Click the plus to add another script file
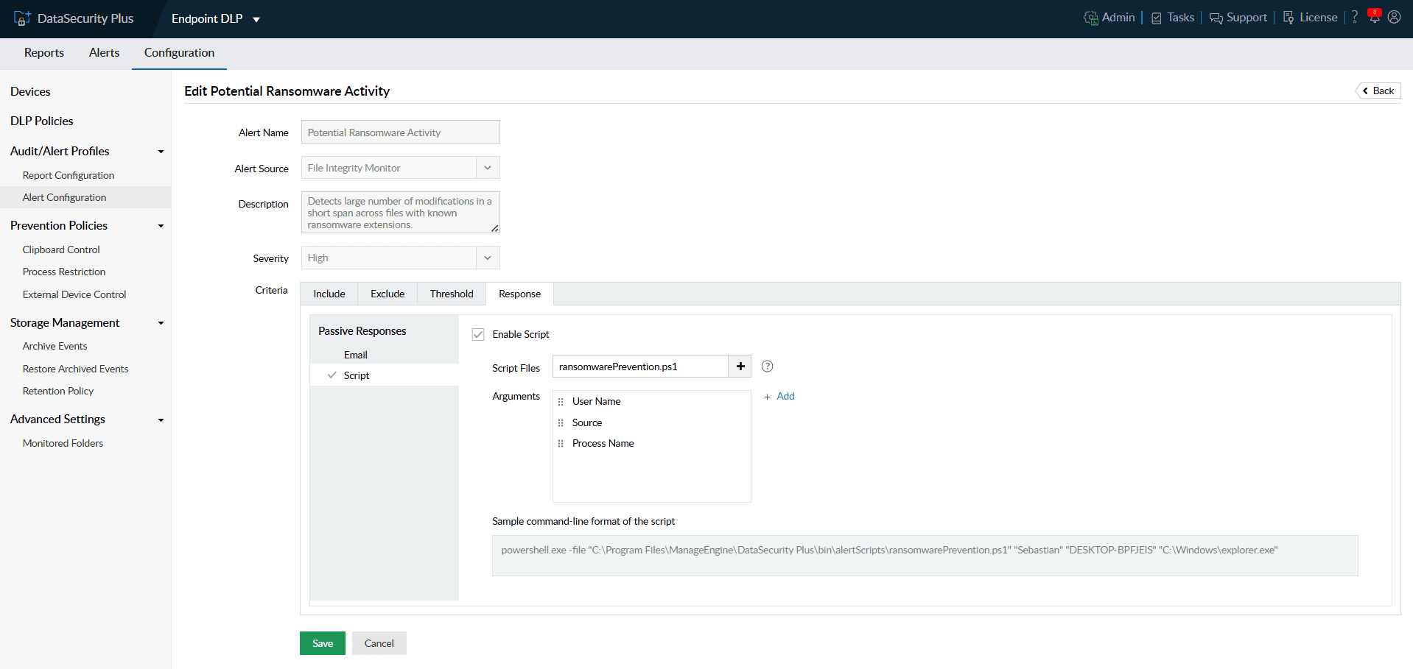Viewport: 1413px width, 669px height. pos(740,366)
